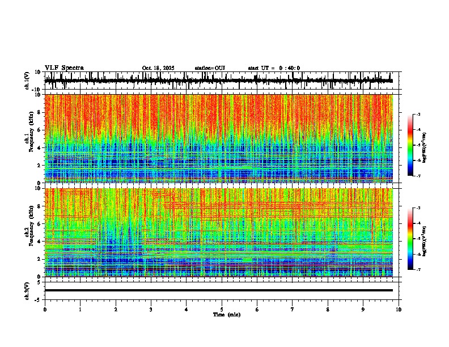Click the "3" tick on the Time axis
The height and width of the screenshot is (347, 449).
151,310
